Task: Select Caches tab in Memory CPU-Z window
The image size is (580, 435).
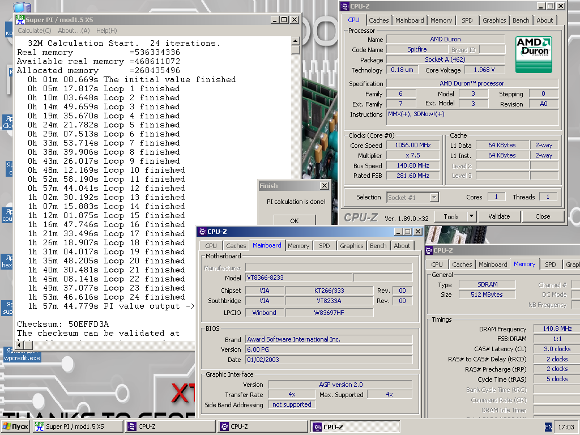Action: (462, 265)
